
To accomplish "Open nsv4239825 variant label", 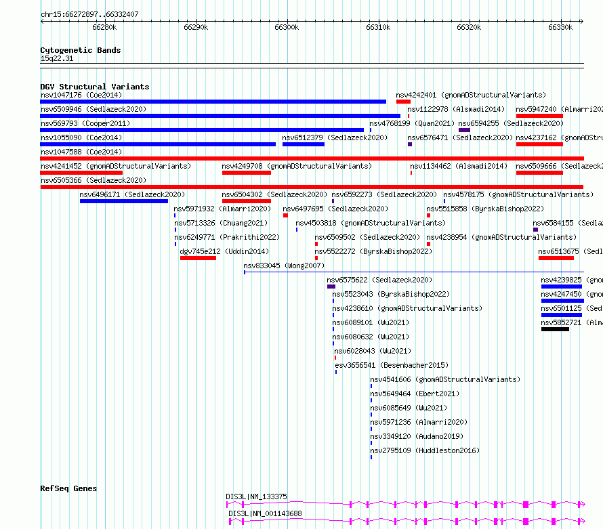I will tap(572, 280).
